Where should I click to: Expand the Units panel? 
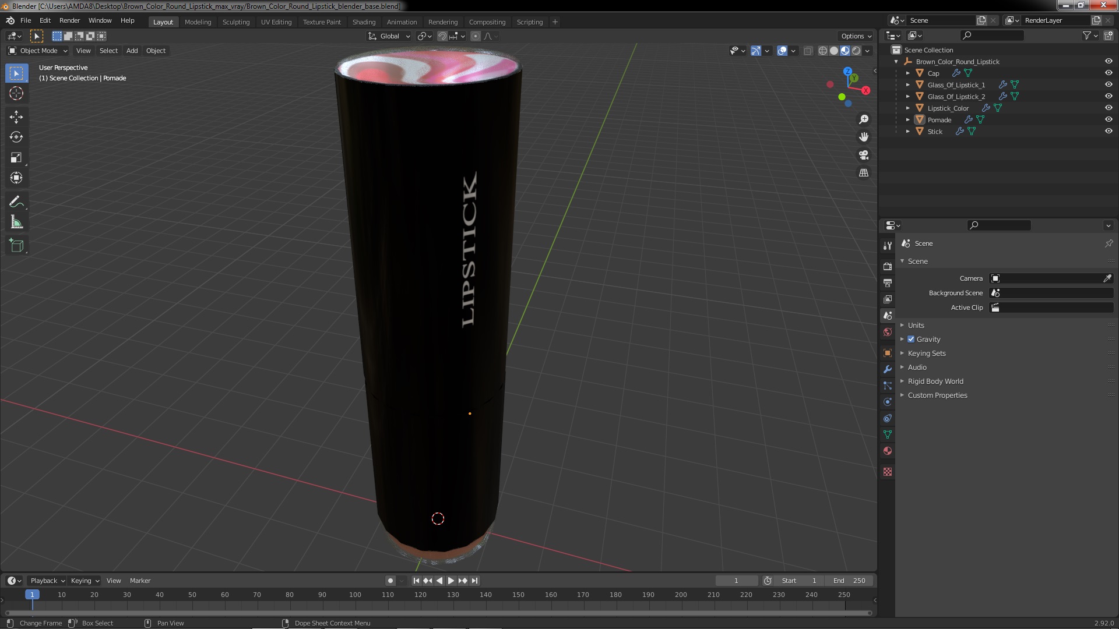(916, 326)
